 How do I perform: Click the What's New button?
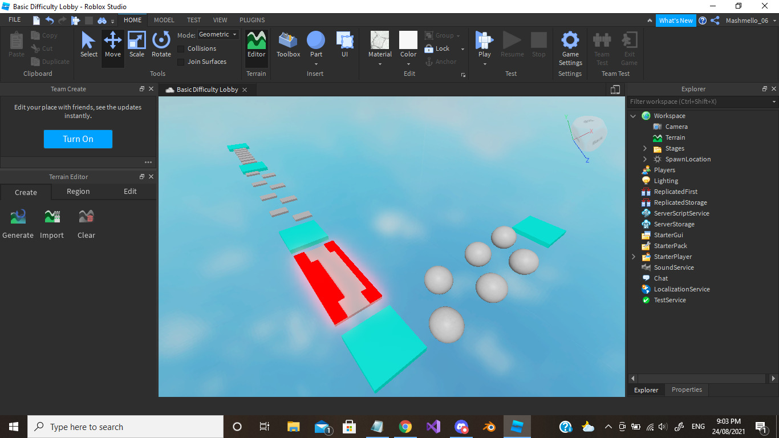coord(676,21)
